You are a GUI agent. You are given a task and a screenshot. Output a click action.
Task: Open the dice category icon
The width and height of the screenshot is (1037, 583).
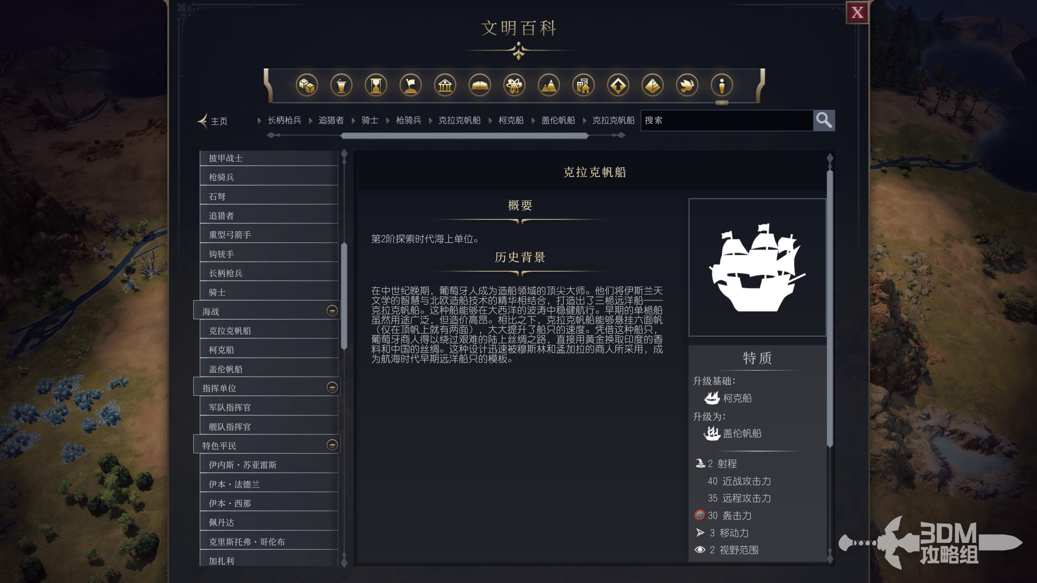[306, 85]
